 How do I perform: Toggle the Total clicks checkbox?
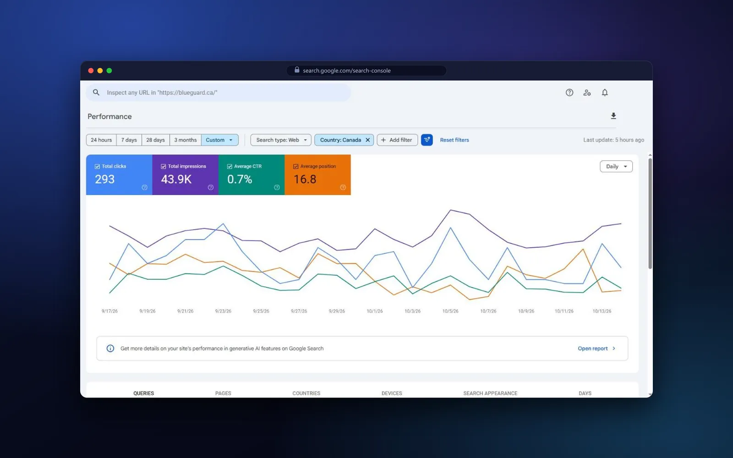coord(97,166)
